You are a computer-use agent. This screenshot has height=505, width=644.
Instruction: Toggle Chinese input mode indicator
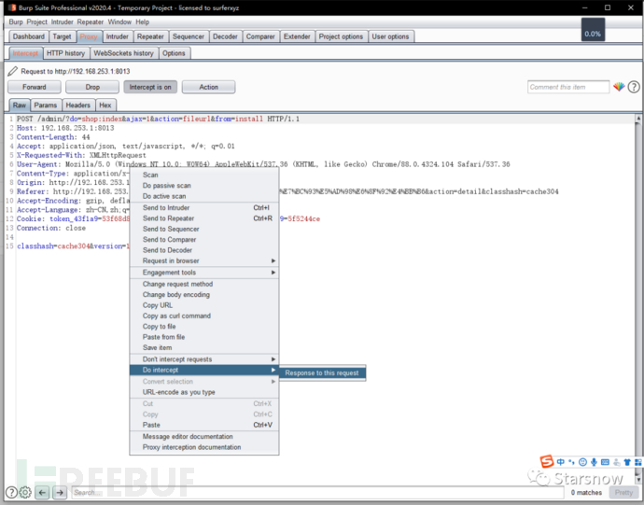[561, 462]
